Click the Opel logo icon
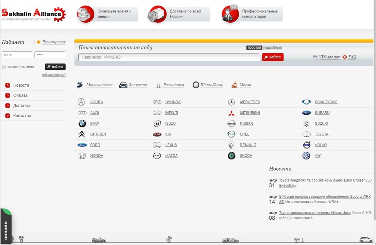This screenshot has width=376, height=245. [x=231, y=134]
